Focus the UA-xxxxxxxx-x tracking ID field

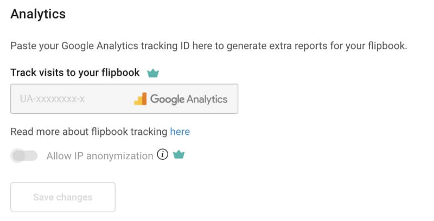click(124, 99)
